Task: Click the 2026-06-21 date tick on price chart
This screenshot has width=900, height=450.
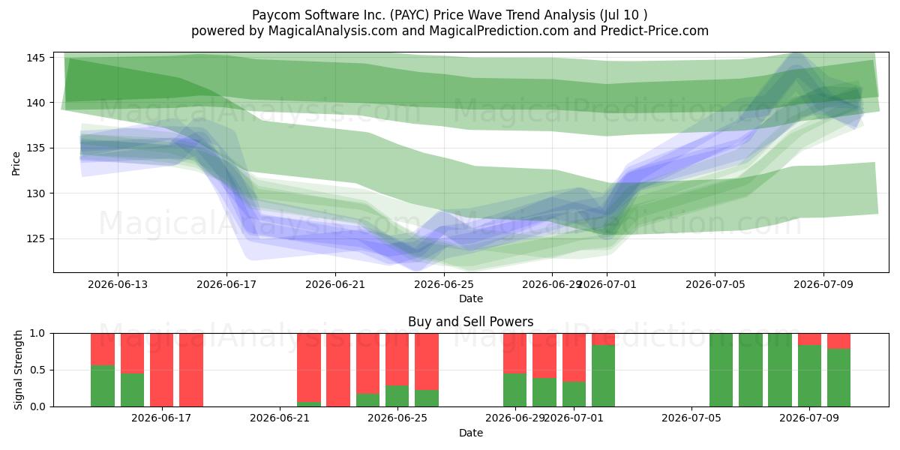Action: point(335,284)
